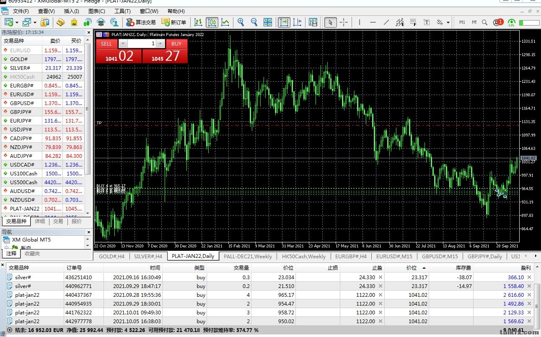Click the red SELL button
Viewport: 541px width, 337px height.
coord(106,44)
